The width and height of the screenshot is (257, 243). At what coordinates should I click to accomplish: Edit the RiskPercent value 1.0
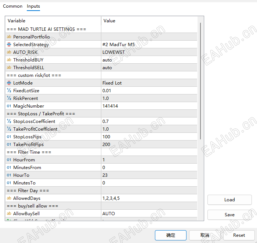pyautogui.click(x=149, y=98)
